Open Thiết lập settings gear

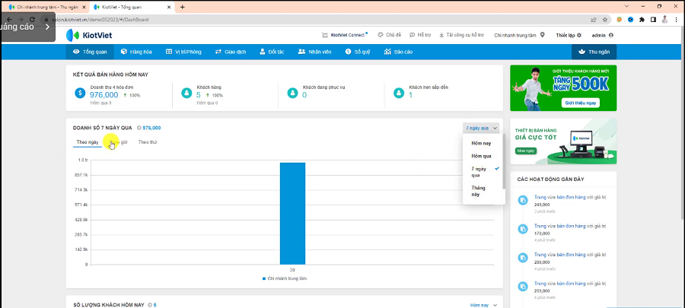tap(569, 35)
